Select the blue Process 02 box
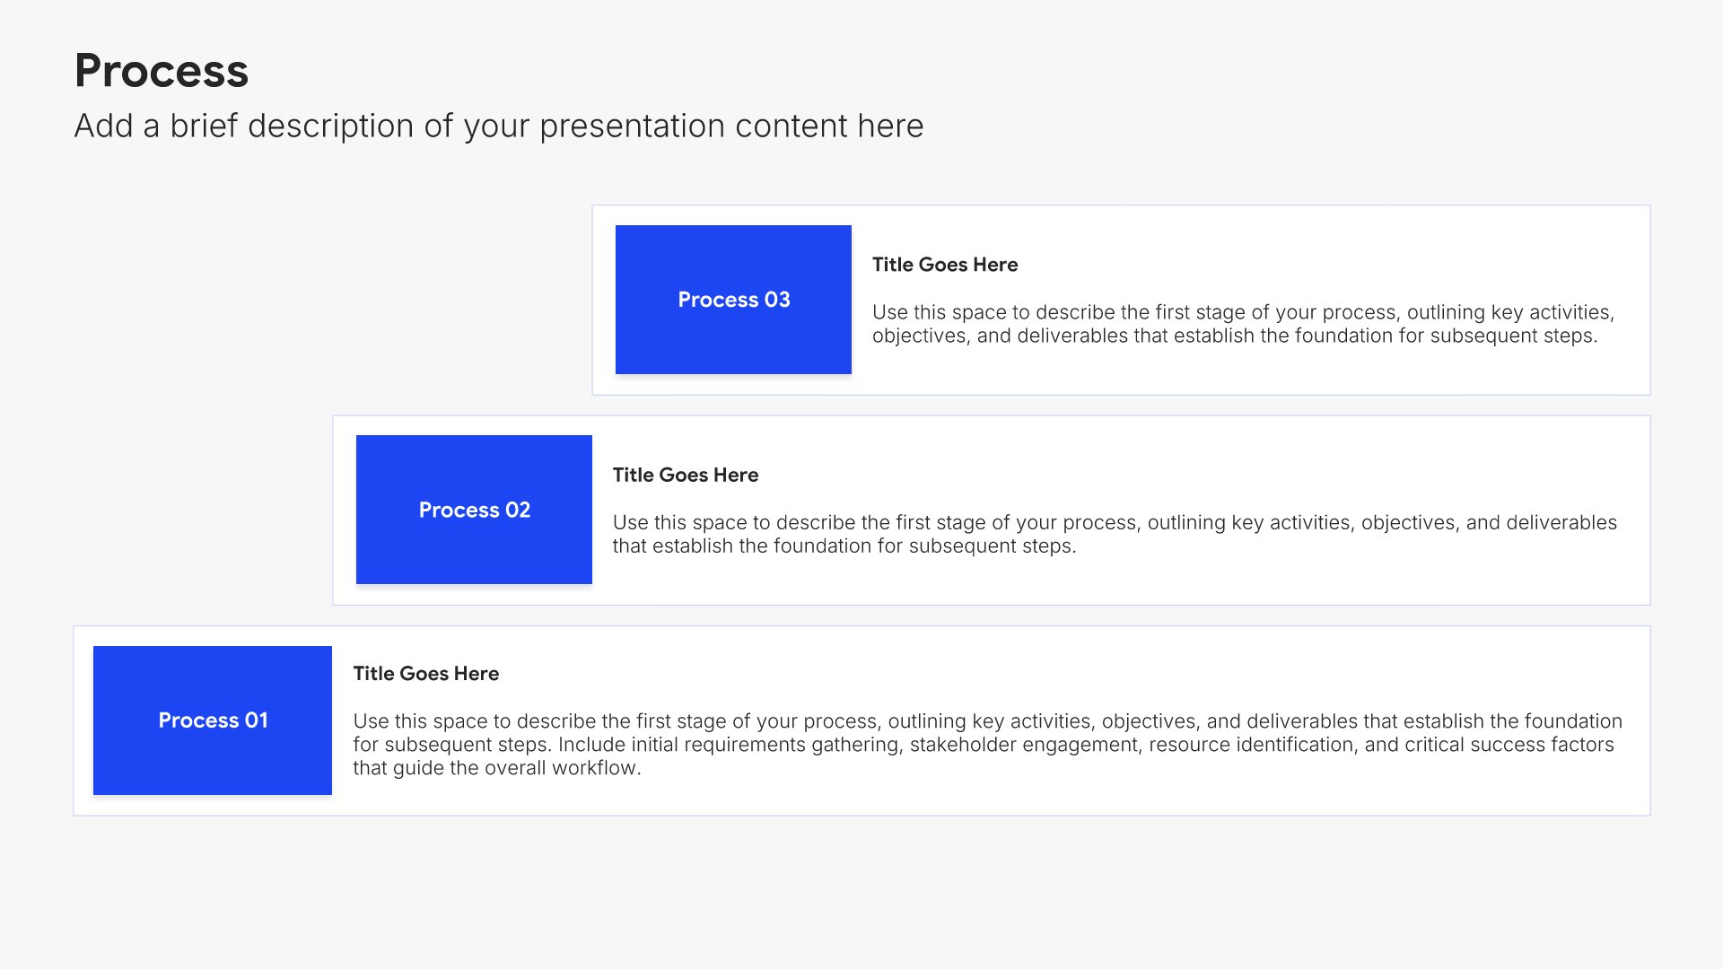Viewport: 1723px width, 969px height. (474, 510)
